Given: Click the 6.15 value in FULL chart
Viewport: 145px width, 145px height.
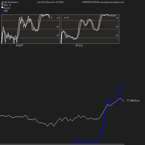Looking at the screenshot, I should (66, 18).
